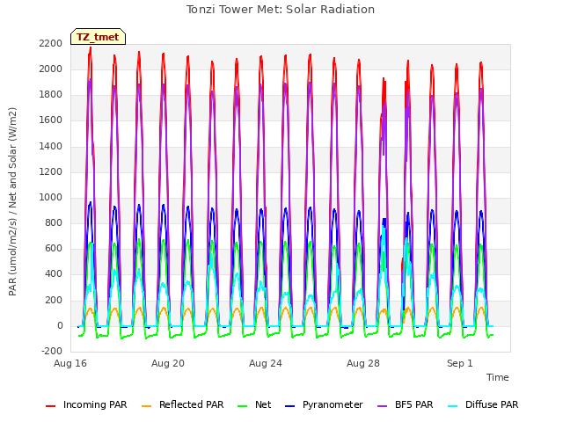Click the 1800 y-axis tick label

[51, 95]
